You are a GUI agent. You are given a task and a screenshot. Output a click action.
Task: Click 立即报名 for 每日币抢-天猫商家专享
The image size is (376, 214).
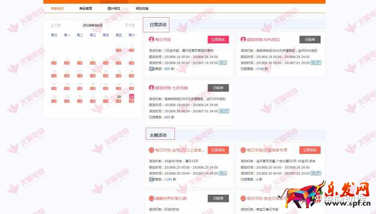310,150
